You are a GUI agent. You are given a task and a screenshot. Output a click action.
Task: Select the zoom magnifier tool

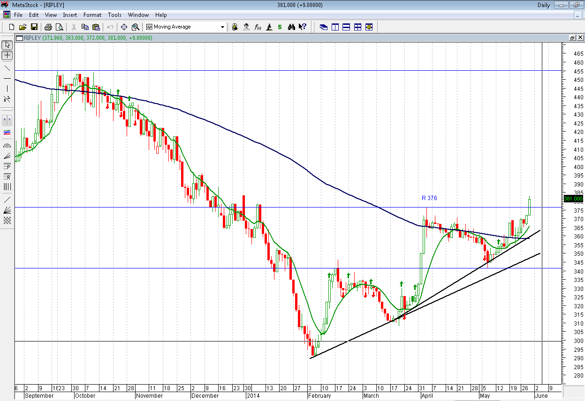coord(136,27)
